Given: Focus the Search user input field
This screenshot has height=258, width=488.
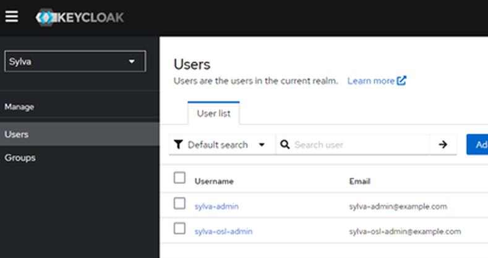Looking at the screenshot, I should [359, 144].
